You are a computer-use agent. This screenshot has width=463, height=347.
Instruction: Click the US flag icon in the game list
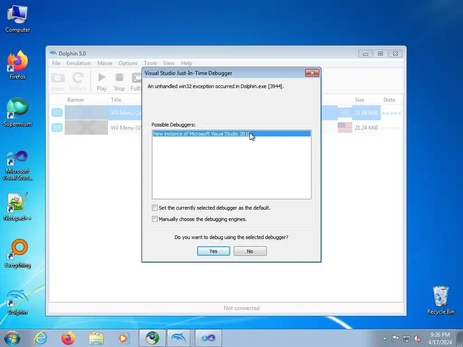coord(345,127)
